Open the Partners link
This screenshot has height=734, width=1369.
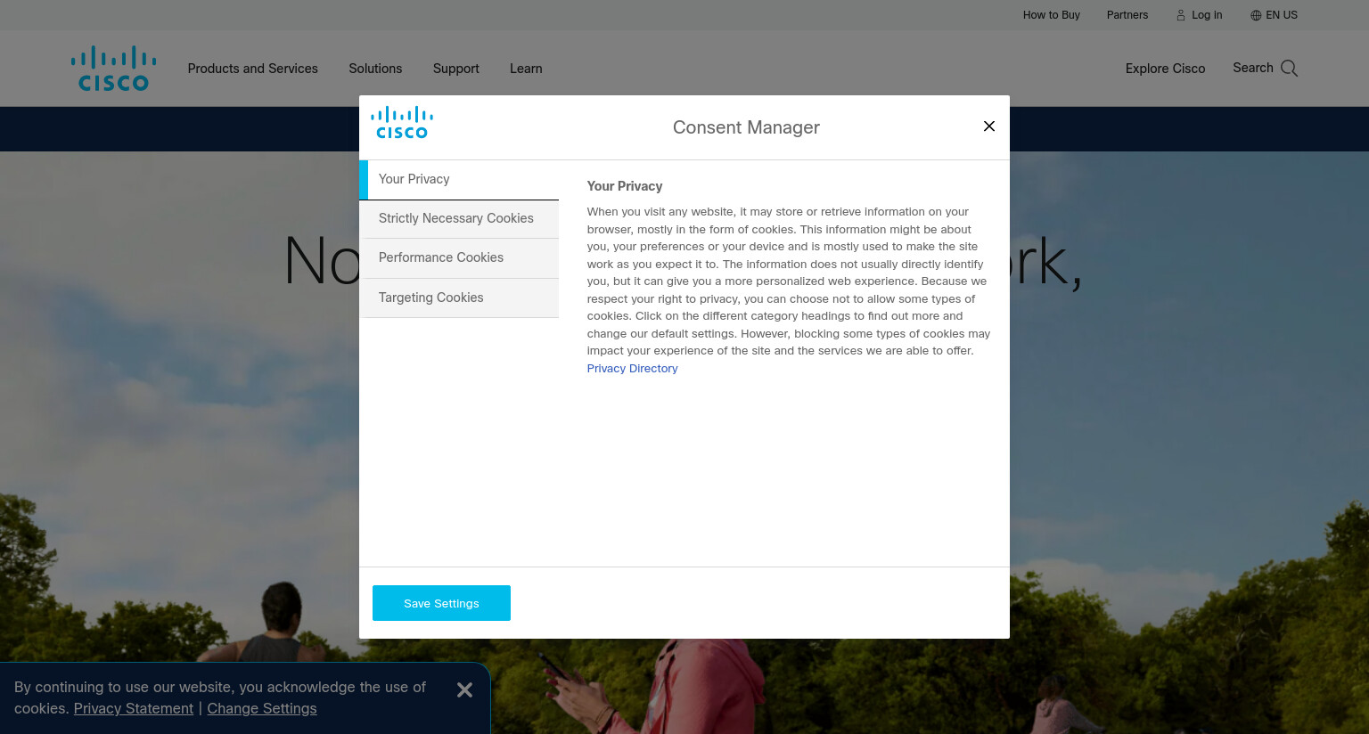point(1127,15)
